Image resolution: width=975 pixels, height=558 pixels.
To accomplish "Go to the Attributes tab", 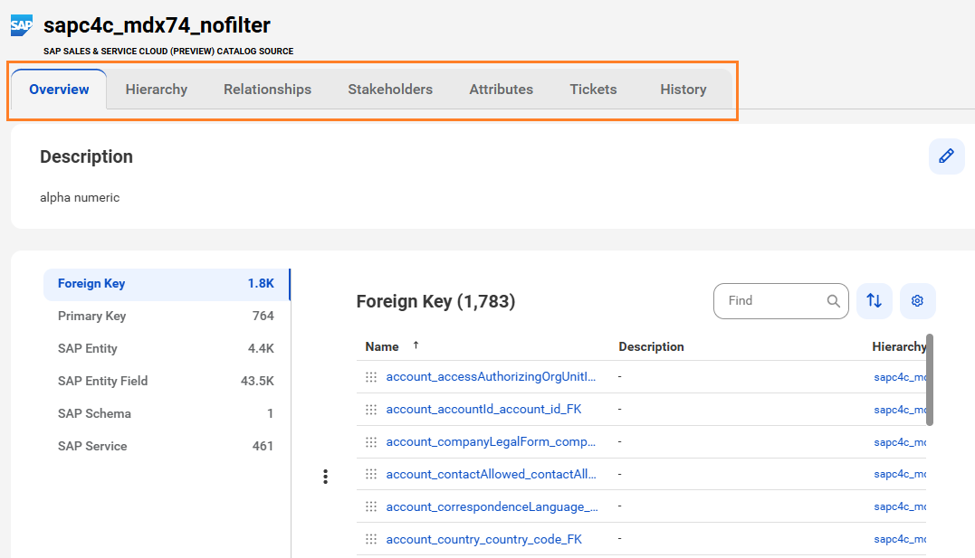I will 502,90.
